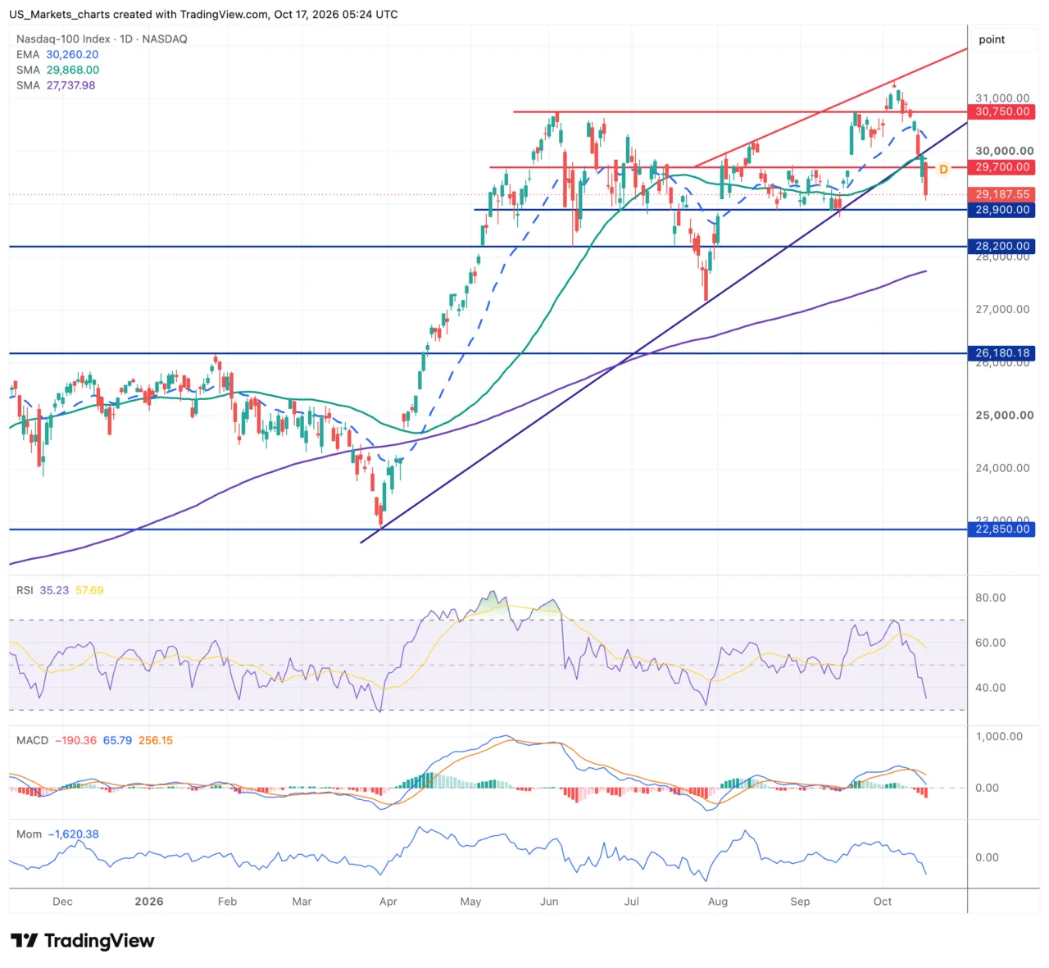1049x968 pixels.
Task: Click the 22,850.00 level label
Action: tap(1002, 529)
